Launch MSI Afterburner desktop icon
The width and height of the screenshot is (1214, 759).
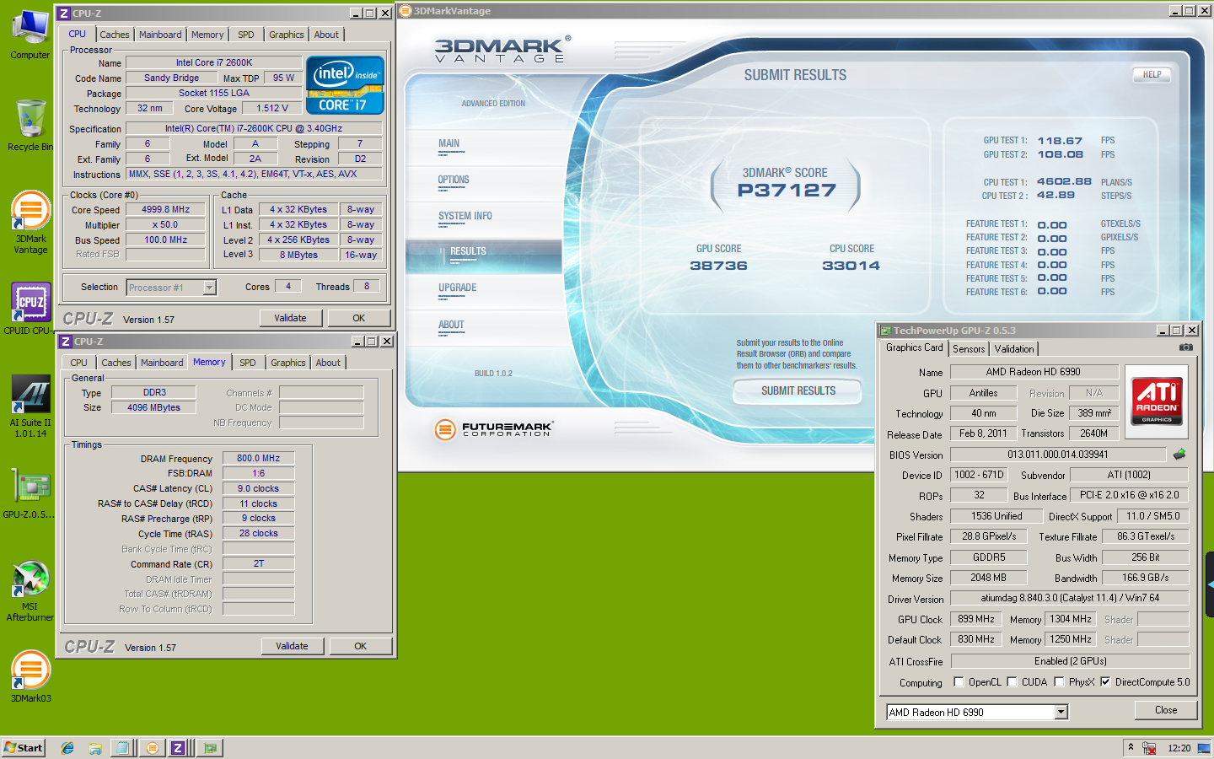point(30,590)
